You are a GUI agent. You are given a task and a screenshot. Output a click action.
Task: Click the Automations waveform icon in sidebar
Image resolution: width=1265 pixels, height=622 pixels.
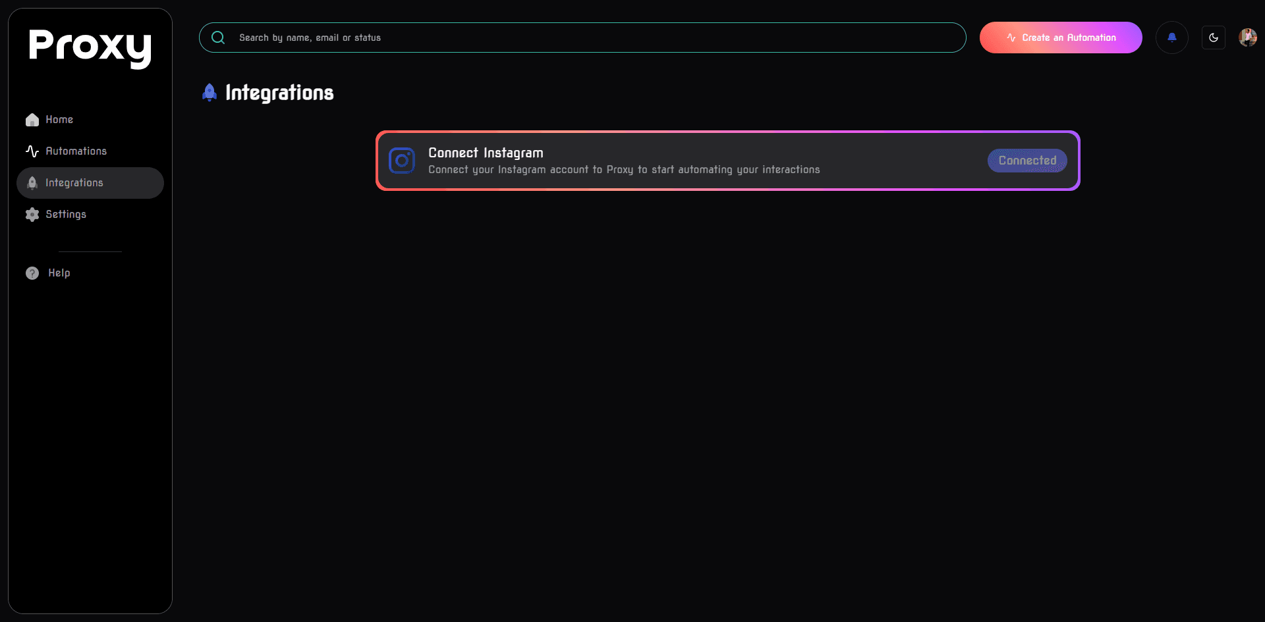coord(32,151)
